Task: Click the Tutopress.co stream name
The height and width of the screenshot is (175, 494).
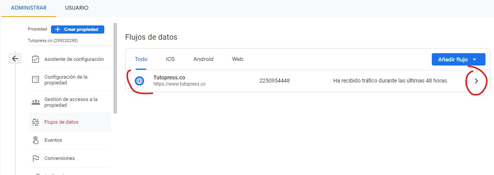Action: [x=169, y=77]
